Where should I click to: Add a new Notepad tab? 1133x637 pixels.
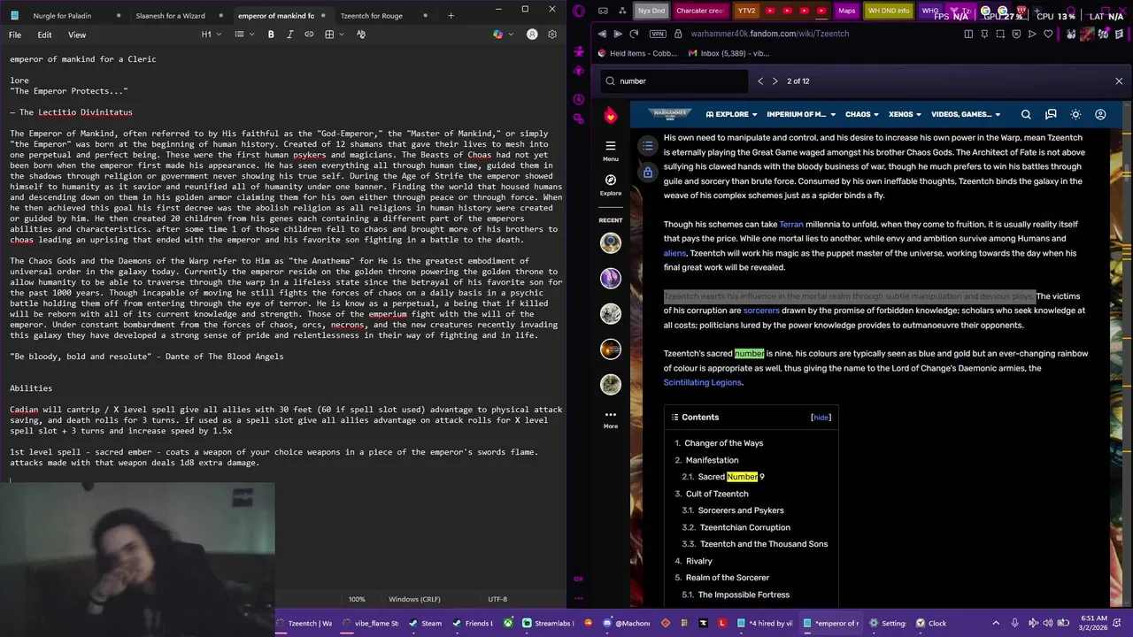(451, 15)
